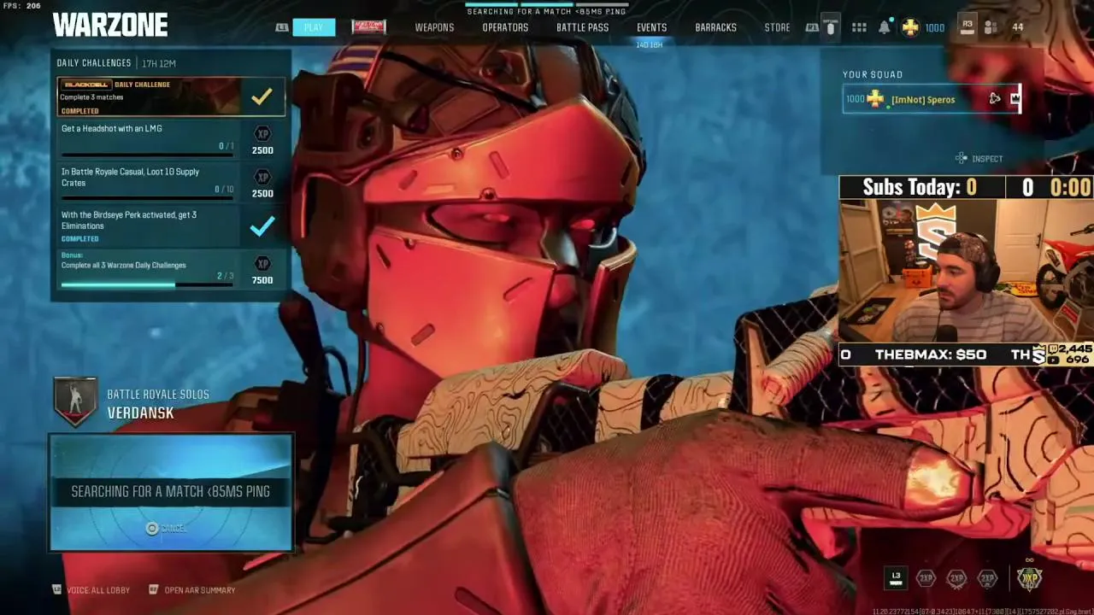Click the 17H 12M challenge timer
This screenshot has height=615, width=1094.
[x=159, y=63]
